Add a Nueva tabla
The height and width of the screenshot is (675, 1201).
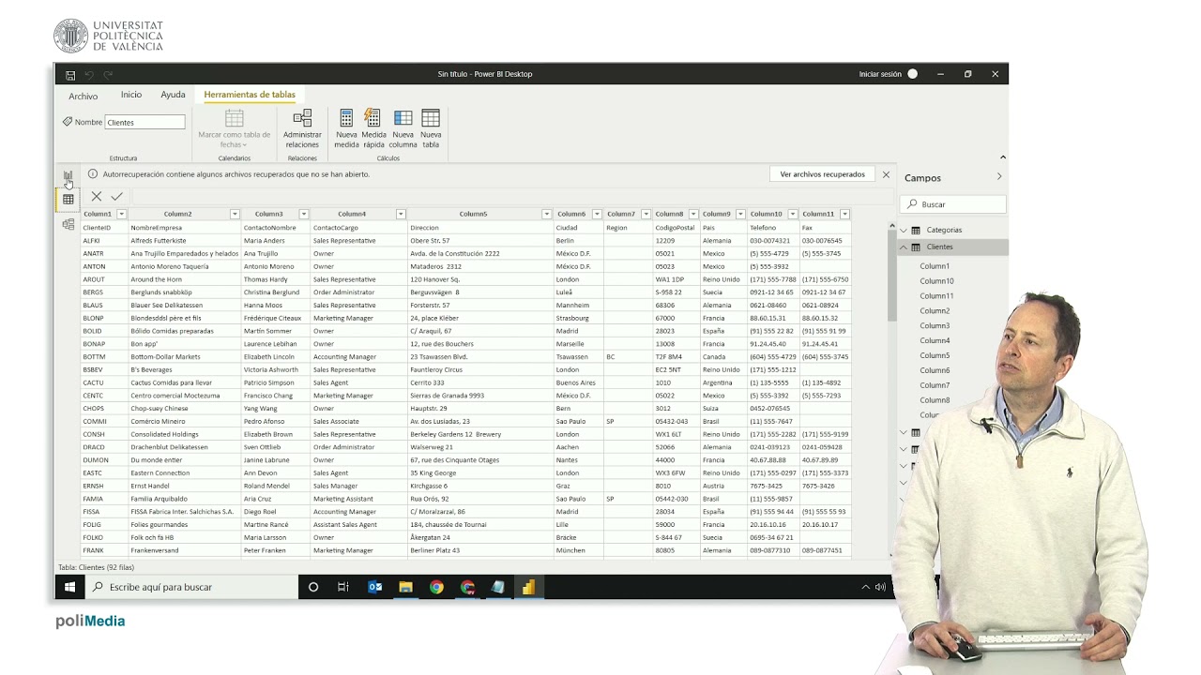(x=431, y=128)
